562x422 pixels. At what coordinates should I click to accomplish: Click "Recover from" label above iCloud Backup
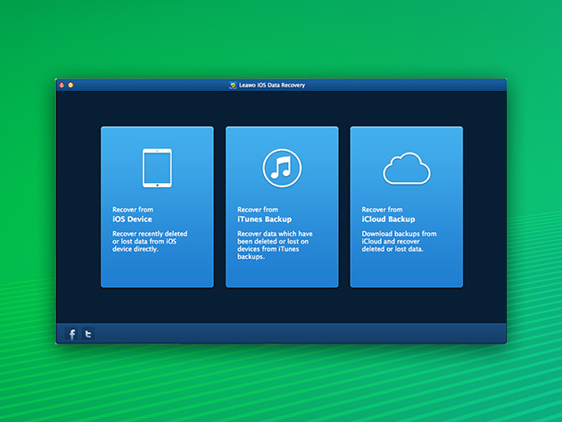(381, 209)
